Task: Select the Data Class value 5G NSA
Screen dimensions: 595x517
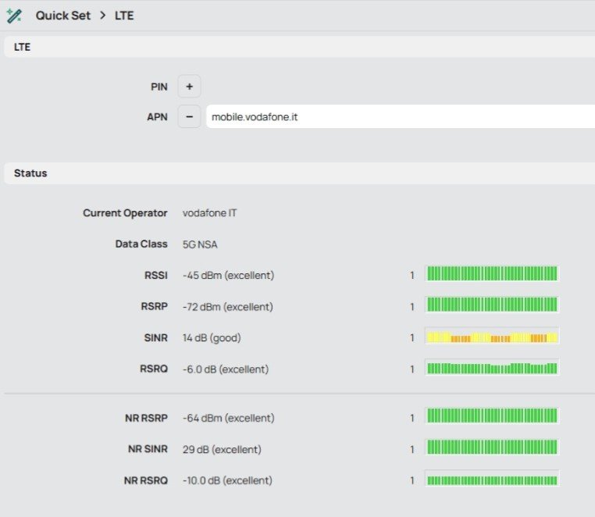Action: point(200,244)
